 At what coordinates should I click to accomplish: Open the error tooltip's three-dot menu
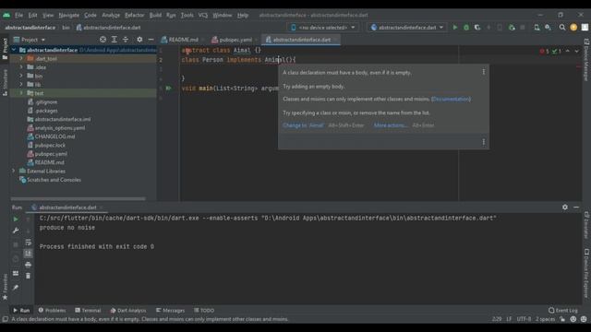click(x=484, y=72)
